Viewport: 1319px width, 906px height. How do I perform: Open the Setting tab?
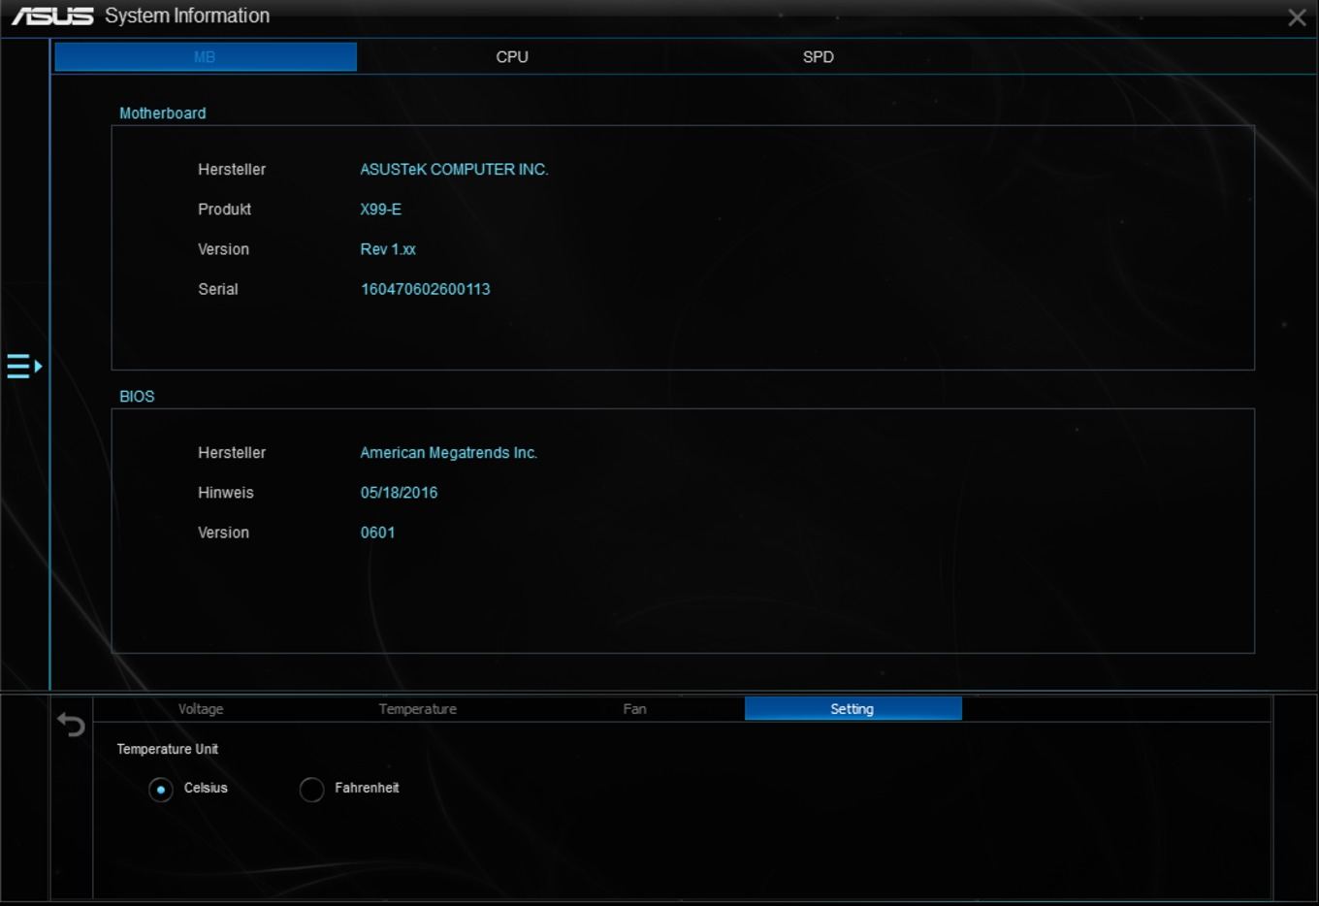click(x=853, y=709)
